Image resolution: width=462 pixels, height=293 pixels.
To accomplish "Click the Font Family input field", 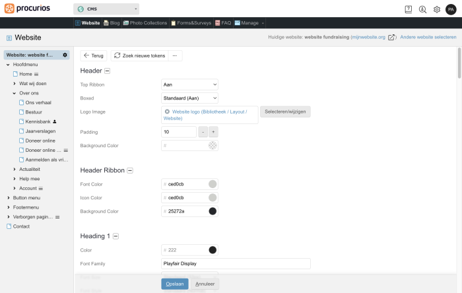I will 236,263.
